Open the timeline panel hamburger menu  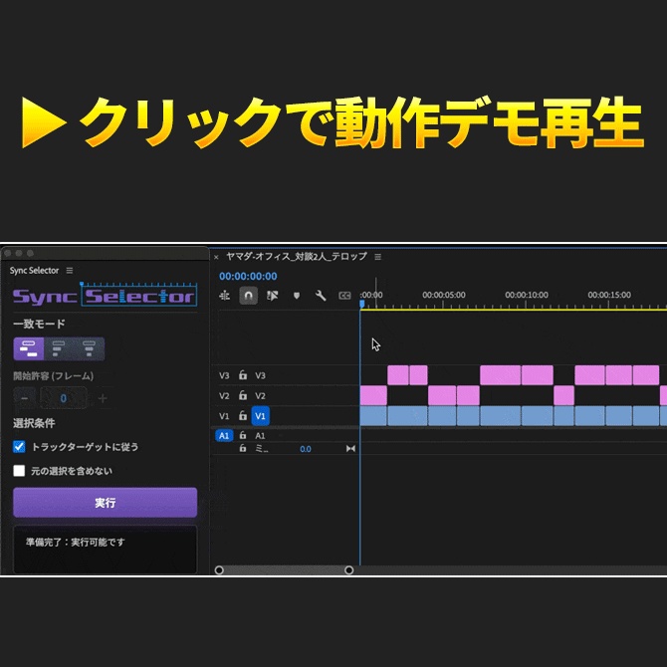click(377, 257)
